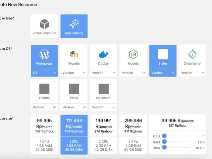Open the Nodejs Version dropdown
This screenshot has width=212, height=159.
click(133, 73)
